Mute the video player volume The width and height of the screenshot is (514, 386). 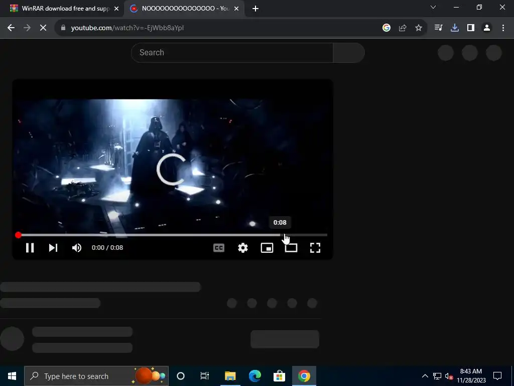point(77,248)
